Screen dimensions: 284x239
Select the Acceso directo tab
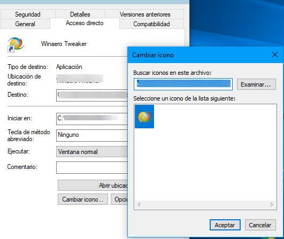pyautogui.click(x=85, y=23)
